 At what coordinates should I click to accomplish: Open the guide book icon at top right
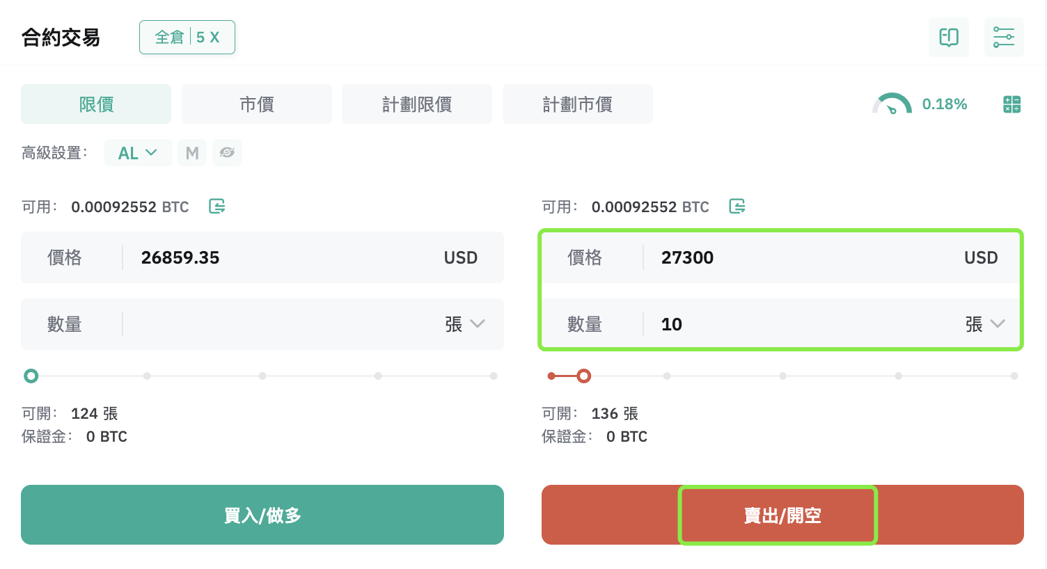pos(949,37)
